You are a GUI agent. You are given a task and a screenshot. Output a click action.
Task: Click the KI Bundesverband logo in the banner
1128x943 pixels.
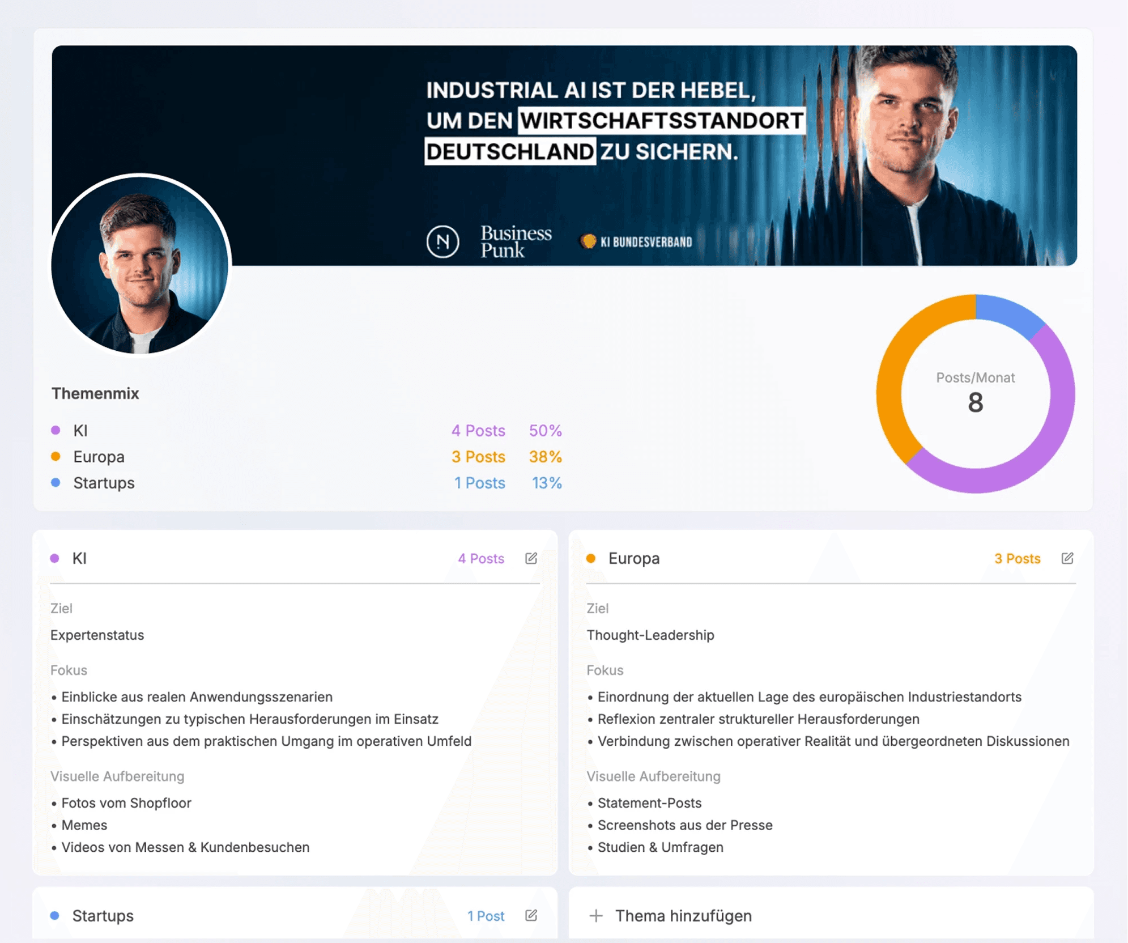(636, 242)
